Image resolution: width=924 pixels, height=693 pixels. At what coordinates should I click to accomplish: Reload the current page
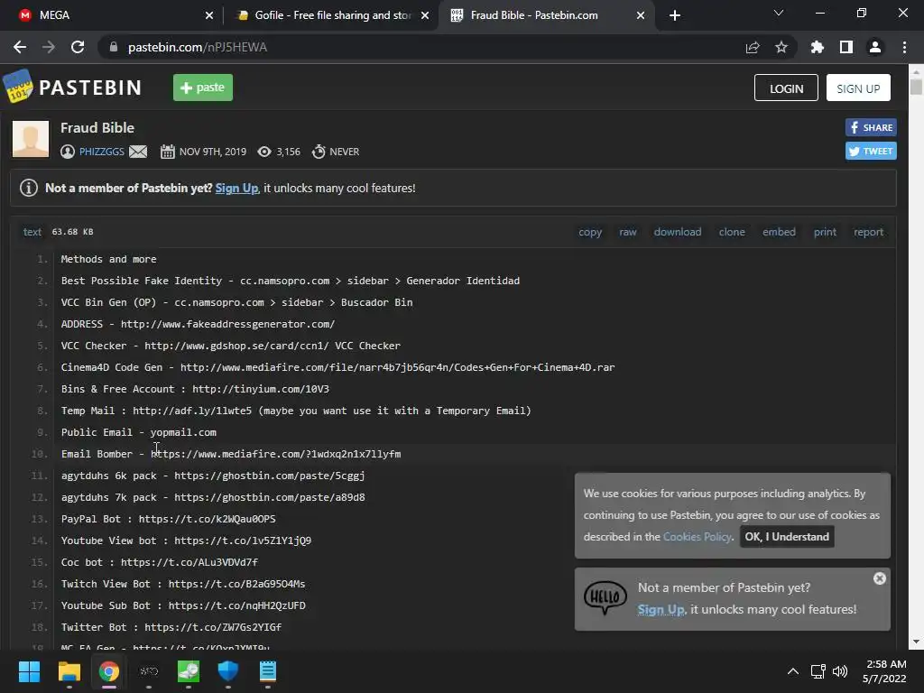78,47
